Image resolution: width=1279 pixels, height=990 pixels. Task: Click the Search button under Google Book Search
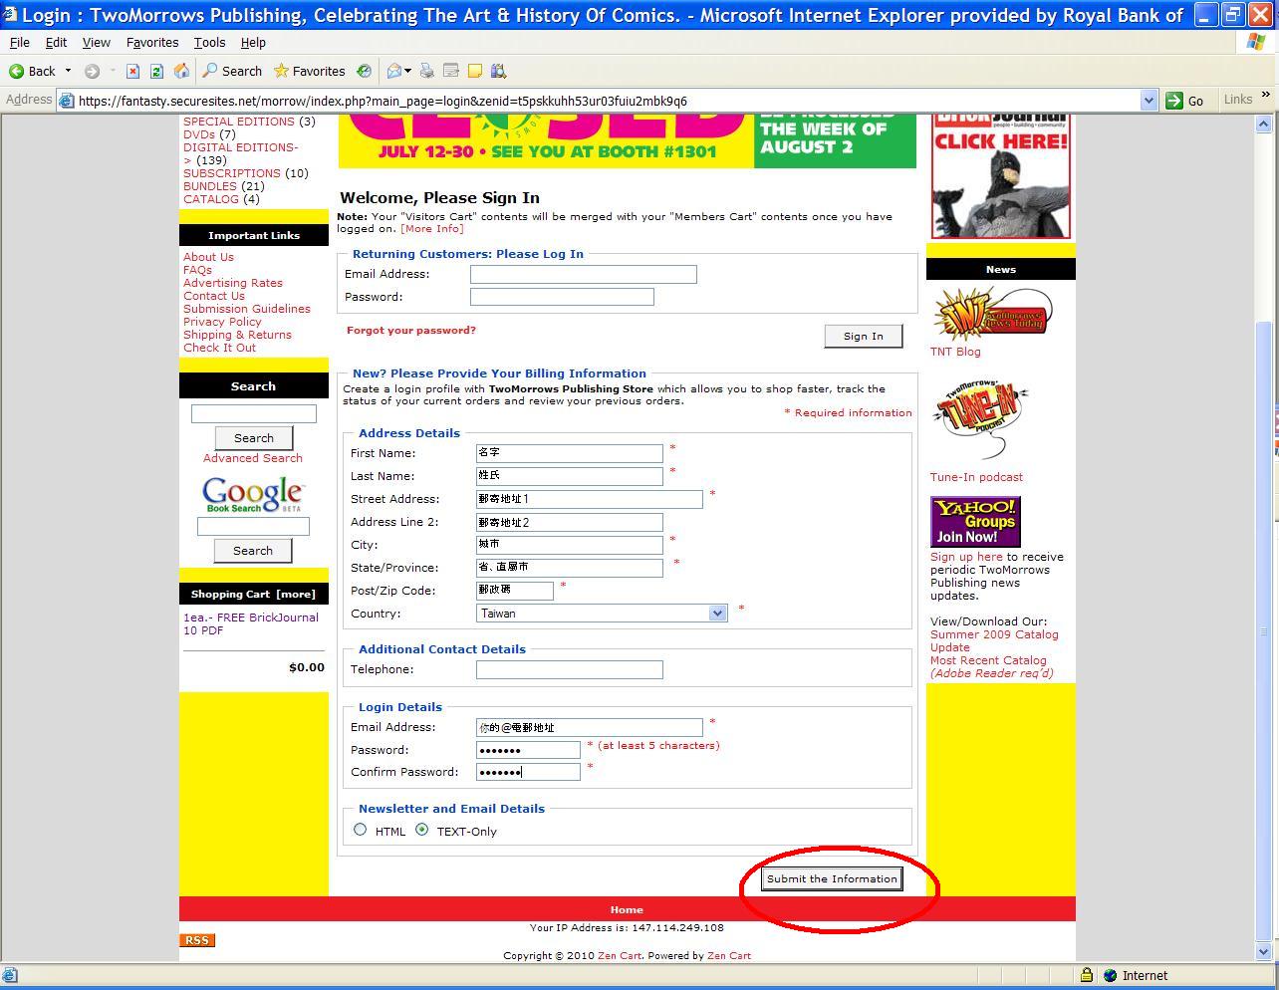tap(253, 551)
